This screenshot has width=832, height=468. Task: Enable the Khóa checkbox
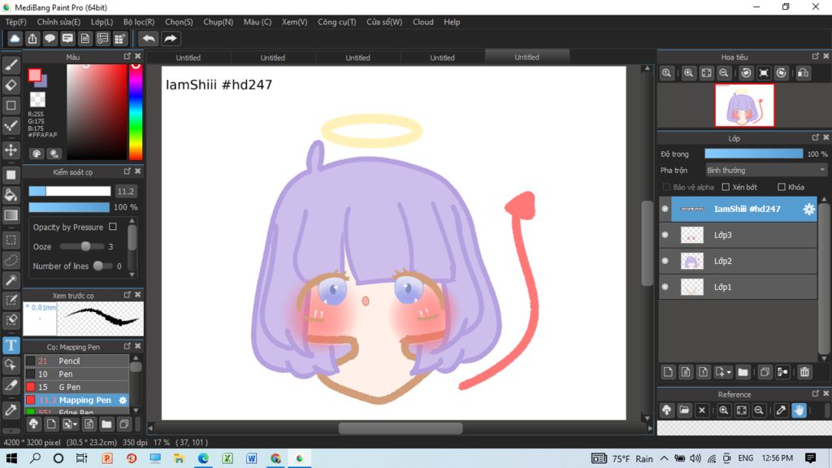pos(781,187)
